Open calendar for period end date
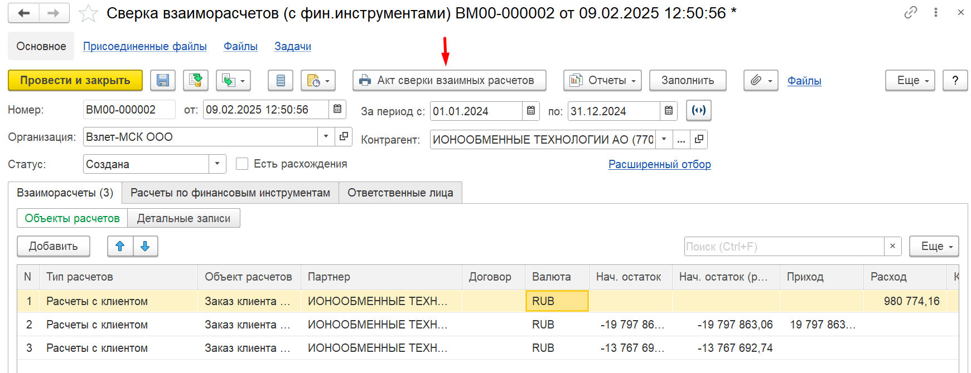 [669, 111]
